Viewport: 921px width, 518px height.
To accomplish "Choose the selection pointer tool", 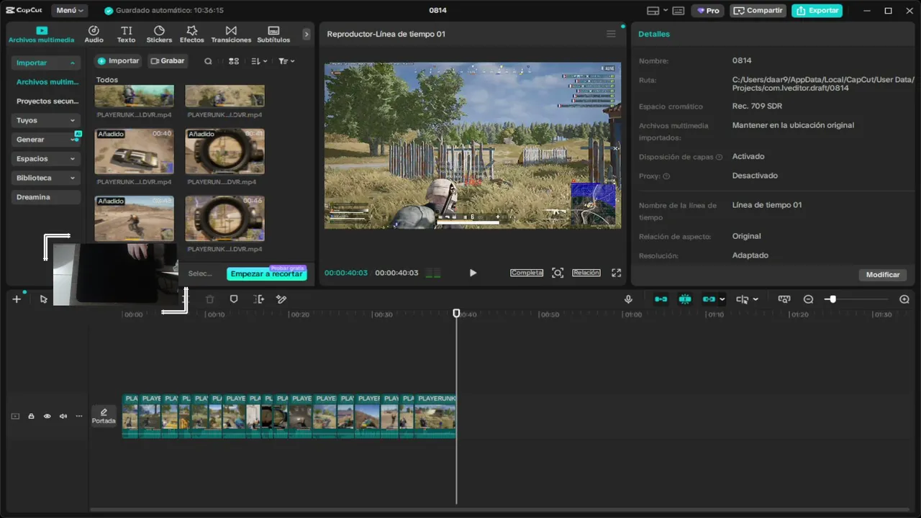I will coord(44,299).
